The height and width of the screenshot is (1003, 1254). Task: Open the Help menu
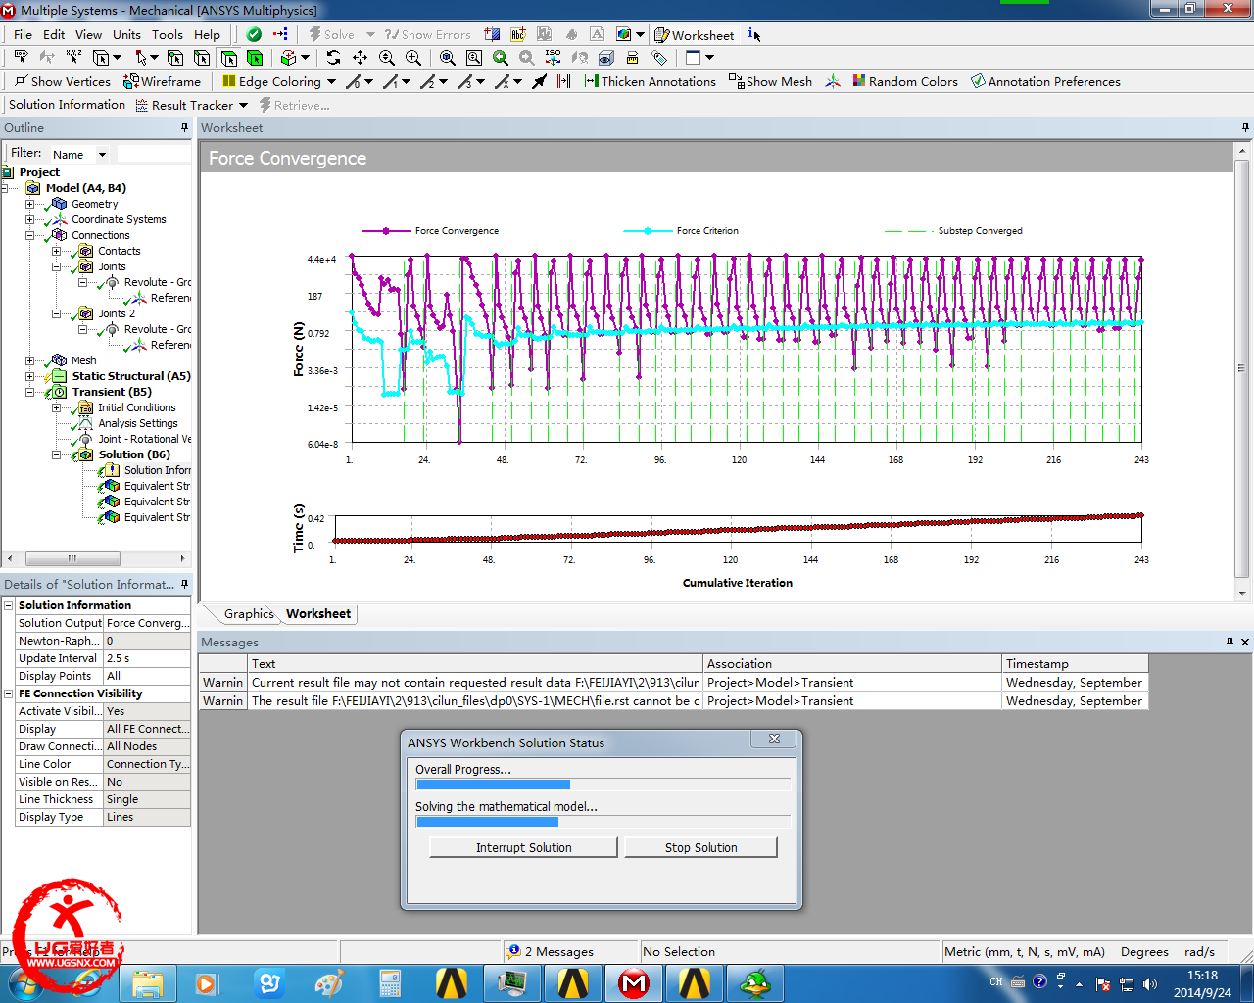207,34
